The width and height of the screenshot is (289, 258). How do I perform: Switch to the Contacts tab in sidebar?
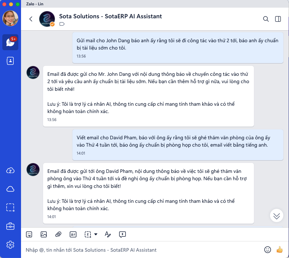[x=10, y=61]
